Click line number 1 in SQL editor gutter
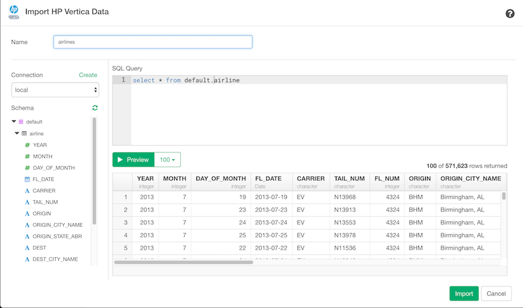This screenshot has width=523, height=308. pyautogui.click(x=123, y=80)
